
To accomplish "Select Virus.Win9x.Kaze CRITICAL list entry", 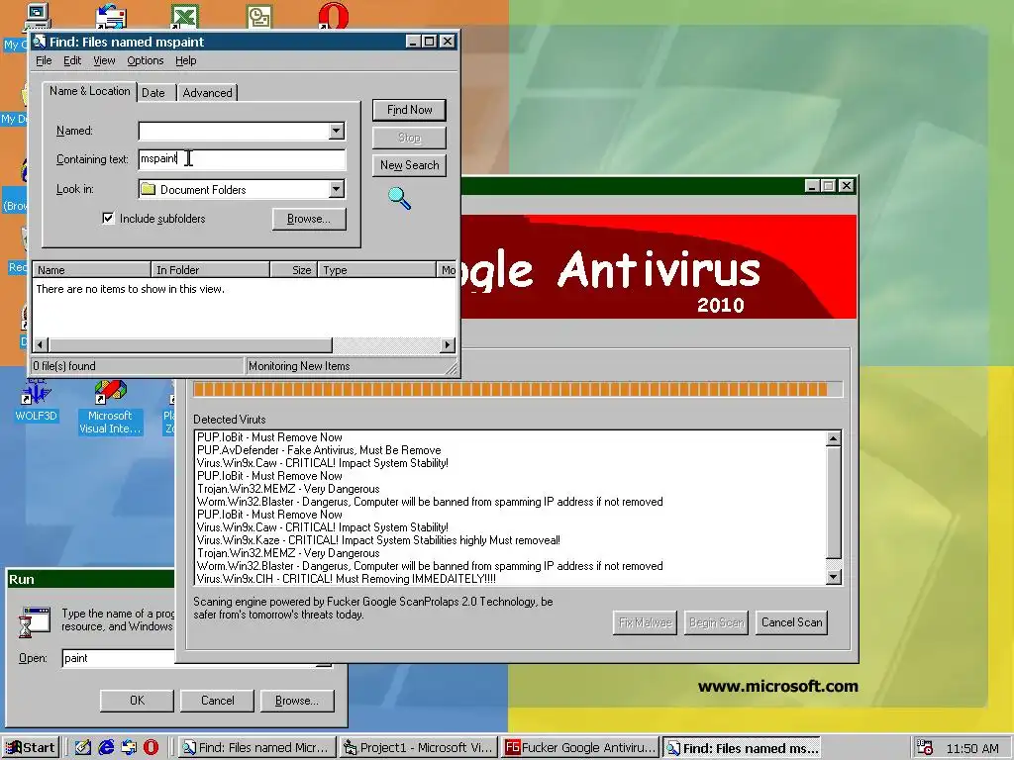I will (x=378, y=540).
